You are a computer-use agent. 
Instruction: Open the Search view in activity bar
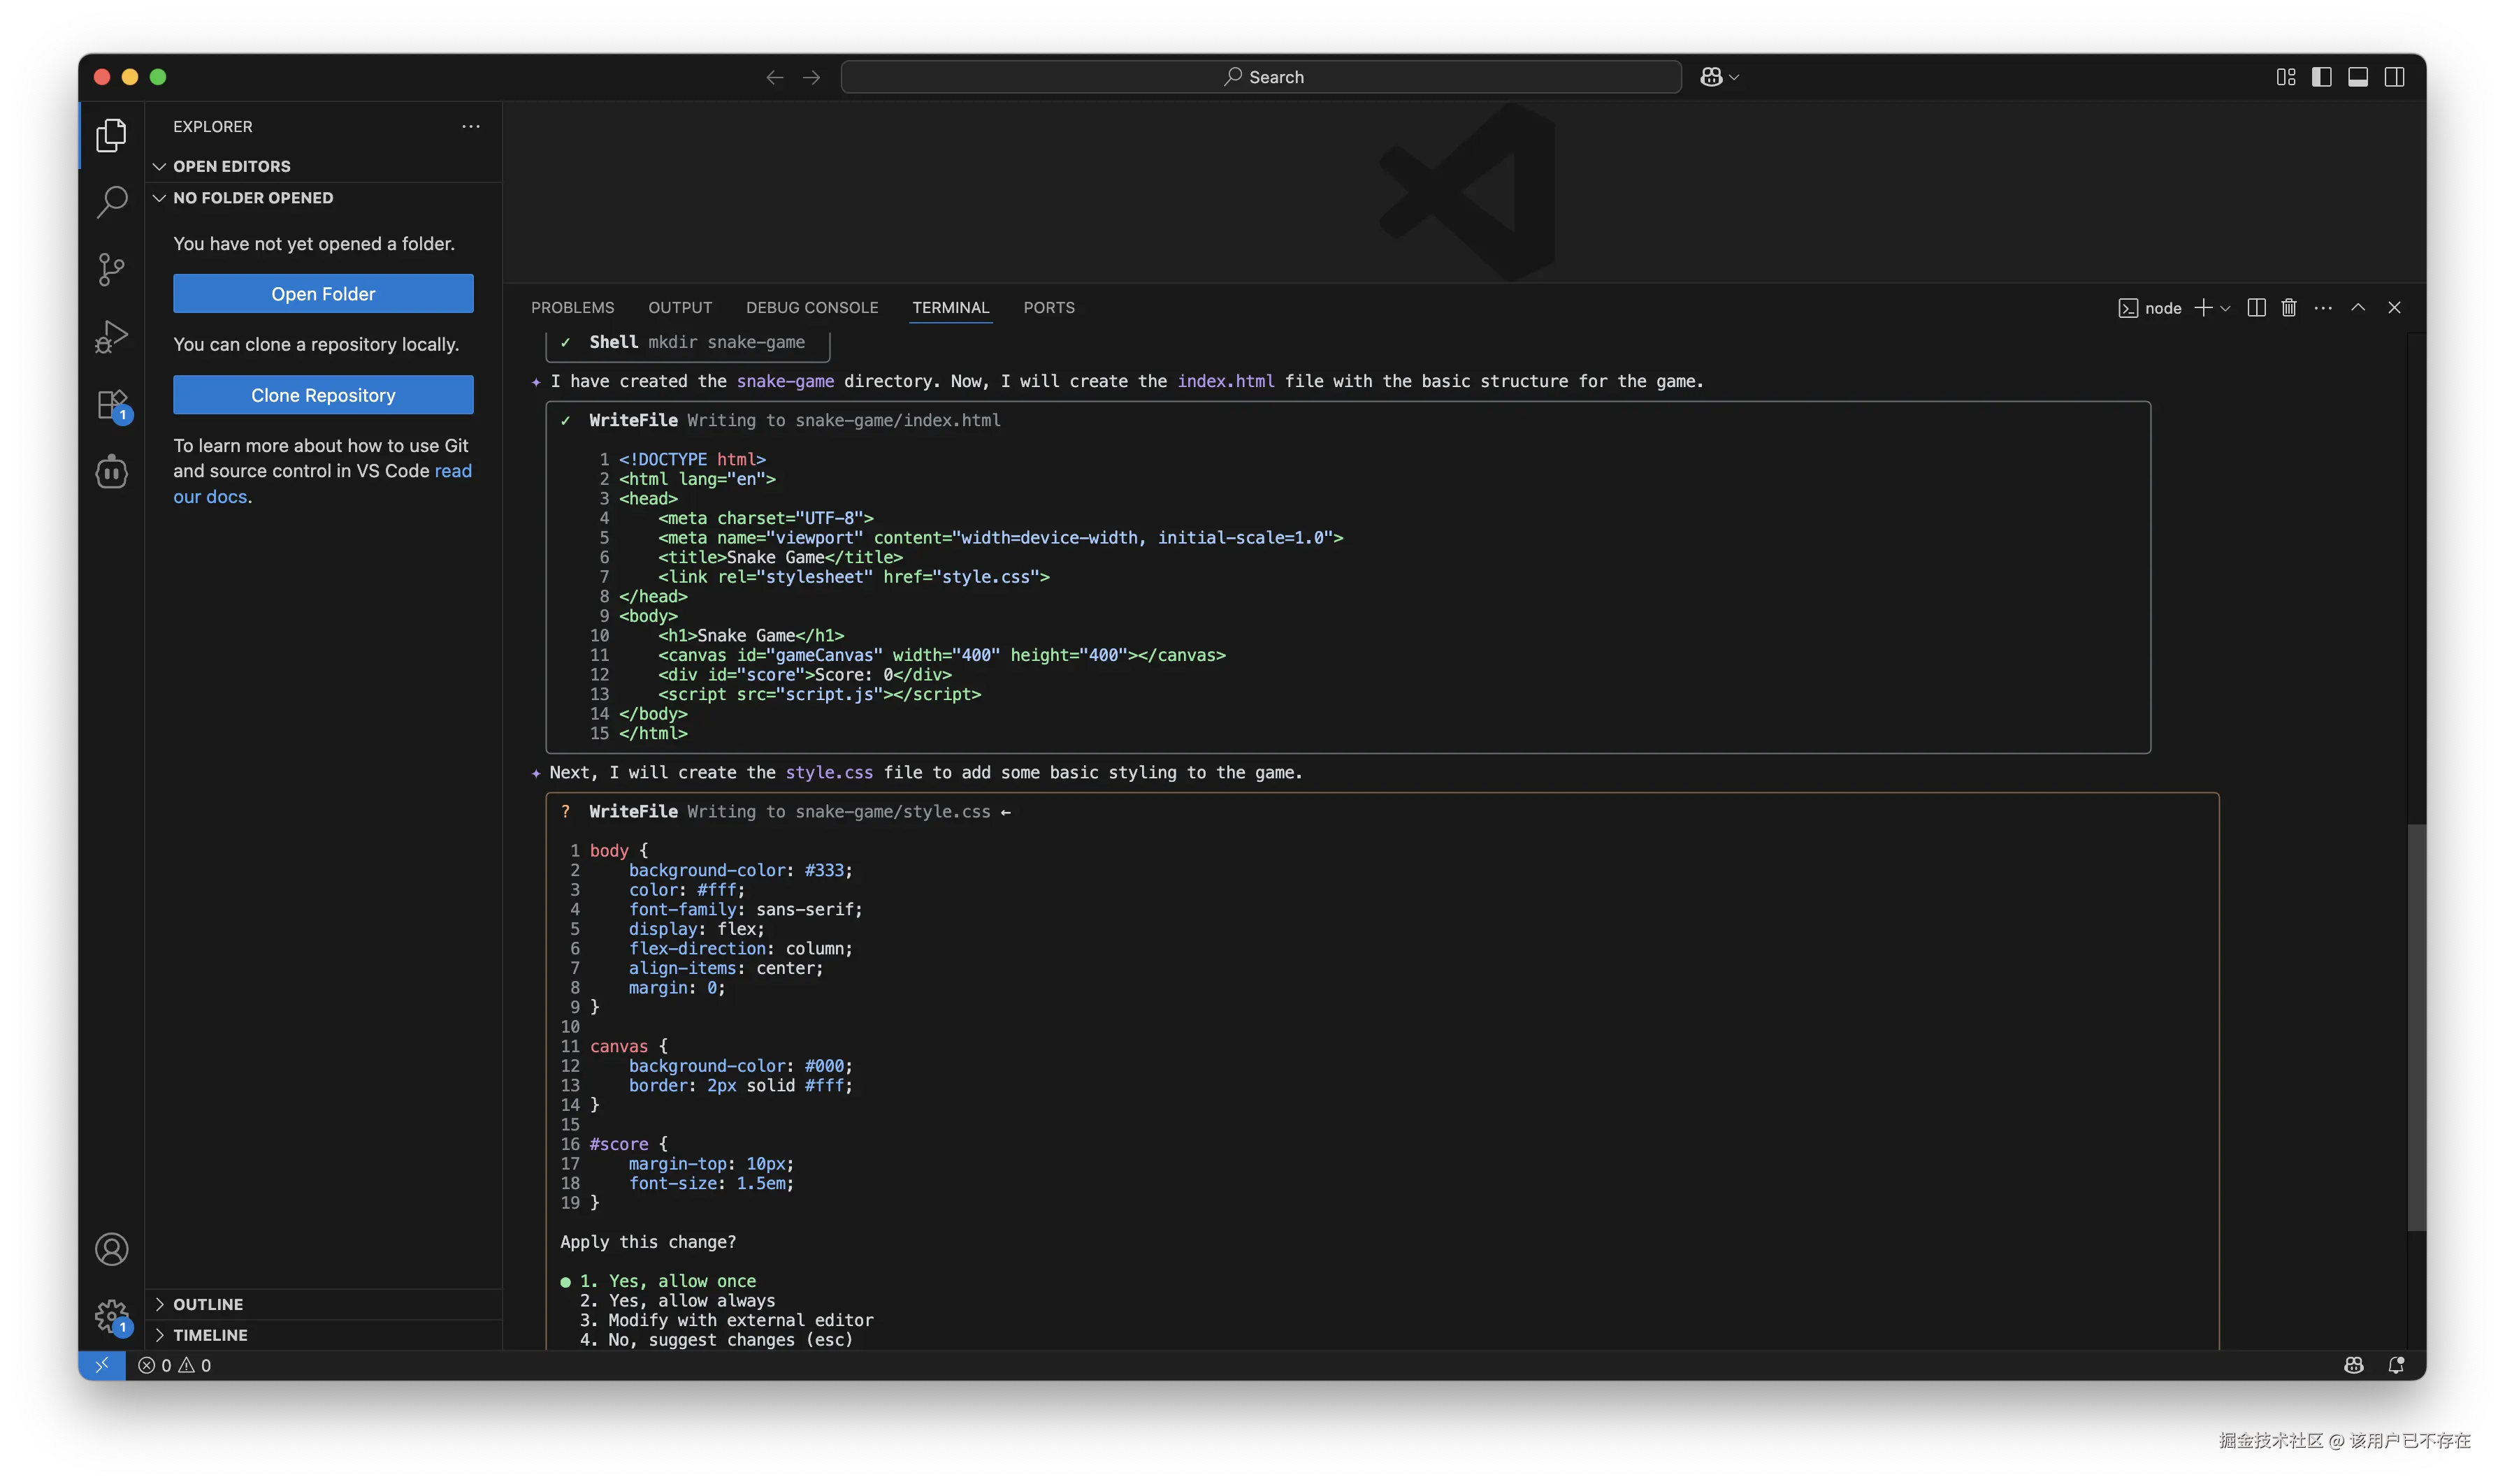111,202
